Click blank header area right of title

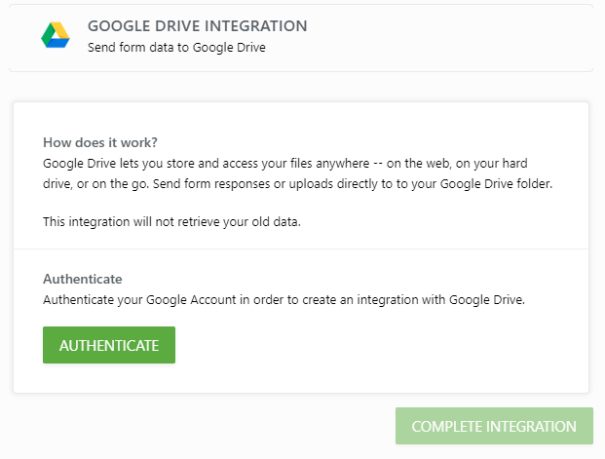pyautogui.click(x=448, y=36)
